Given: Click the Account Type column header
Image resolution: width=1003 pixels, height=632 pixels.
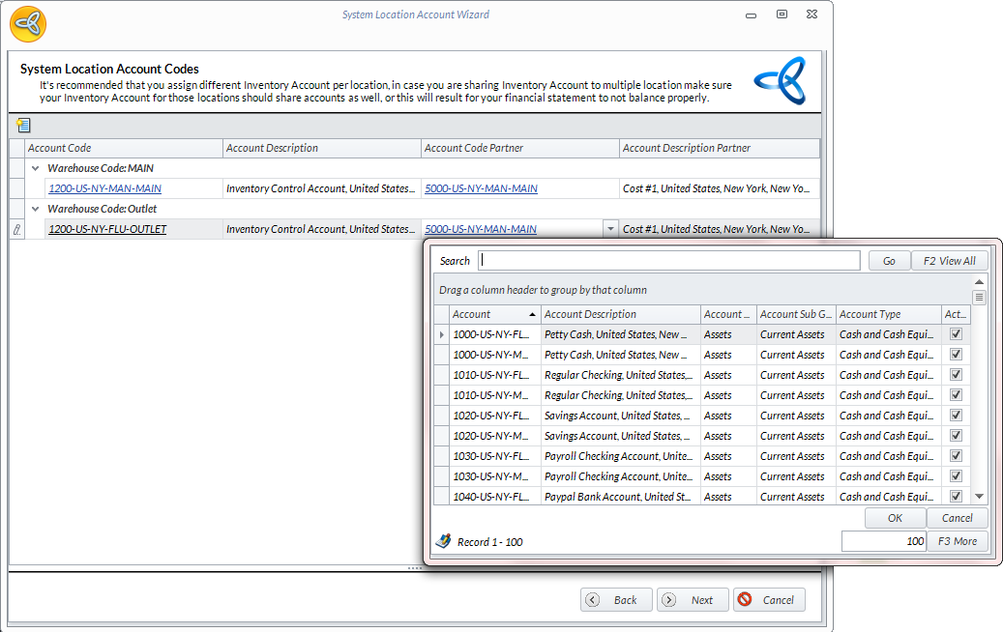Looking at the screenshot, I should coord(888,314).
